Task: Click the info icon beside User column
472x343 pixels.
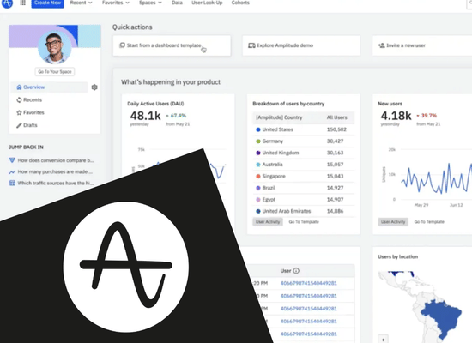Action: point(296,271)
